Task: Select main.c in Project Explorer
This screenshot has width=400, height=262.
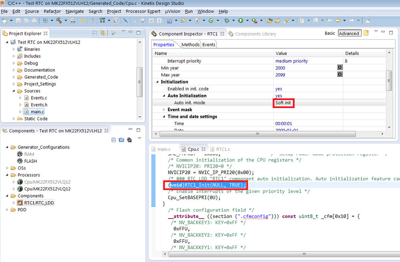Action: [37, 112]
